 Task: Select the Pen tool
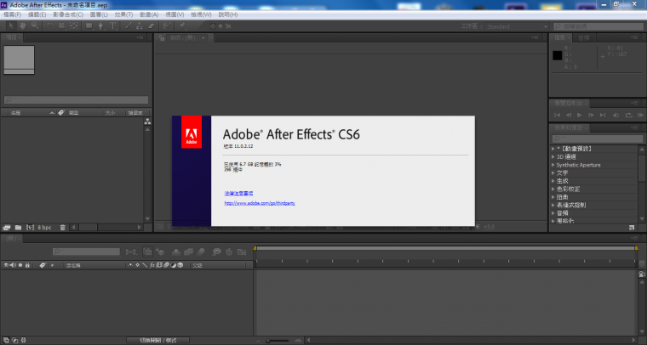point(100,25)
